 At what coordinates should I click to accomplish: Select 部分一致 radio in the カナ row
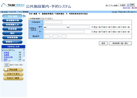coord(112,32)
